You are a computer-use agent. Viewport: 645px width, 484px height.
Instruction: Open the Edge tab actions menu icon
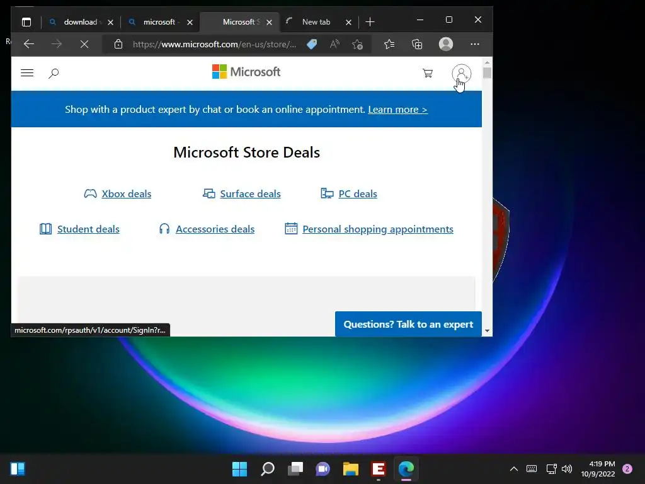coord(26,22)
